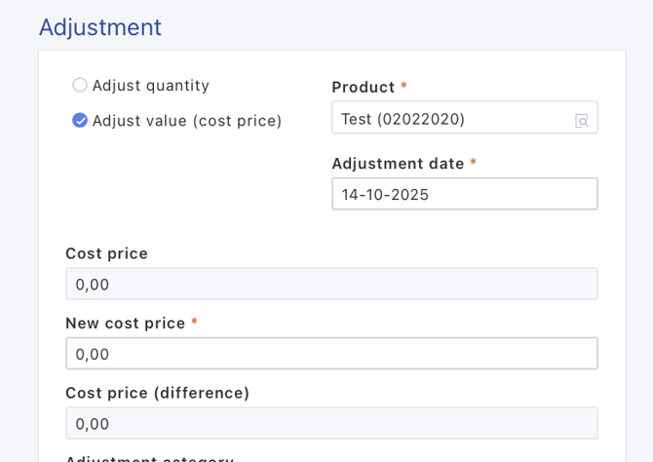Click the 'Adjust quantity' label text
Viewport: 653px width, 462px height.
pos(150,86)
